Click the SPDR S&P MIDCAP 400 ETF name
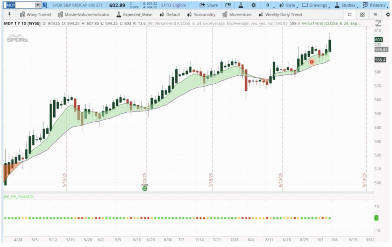The image size is (392, 247). (x=77, y=5)
